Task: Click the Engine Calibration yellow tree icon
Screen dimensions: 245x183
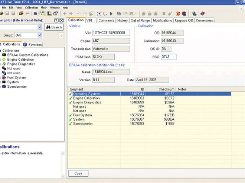Action: tap(4, 60)
